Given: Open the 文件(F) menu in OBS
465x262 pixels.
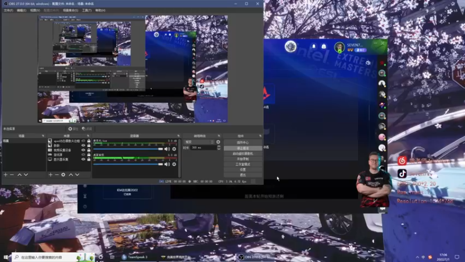Looking at the screenshot, I should (x=8, y=10).
